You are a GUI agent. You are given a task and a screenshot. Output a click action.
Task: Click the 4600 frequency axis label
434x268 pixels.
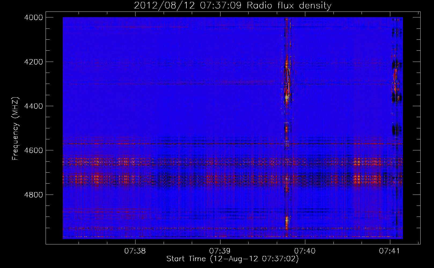pos(34,150)
